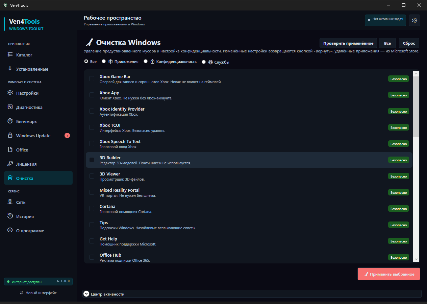This screenshot has height=304, width=427.
Task: Click the Windows Update lock icon
Action: (10, 135)
